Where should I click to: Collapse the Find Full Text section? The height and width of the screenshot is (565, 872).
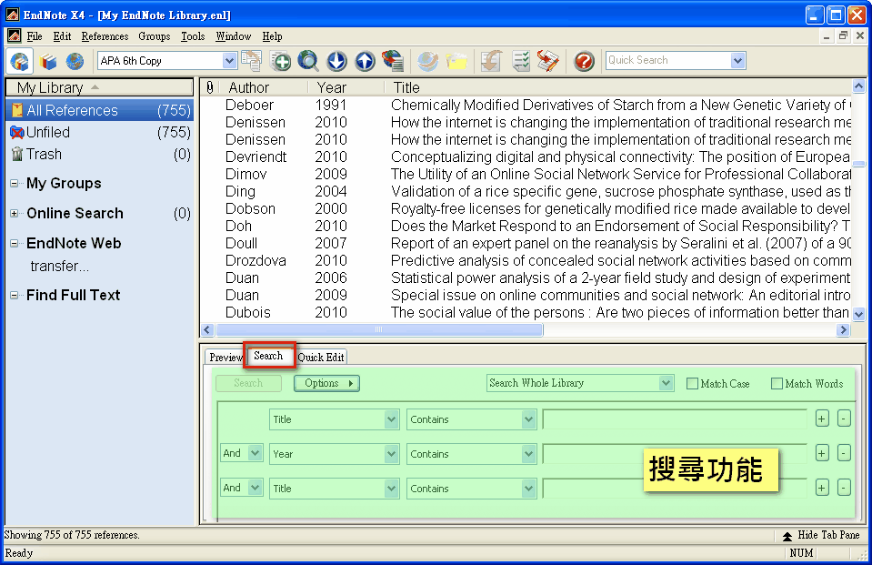point(14,295)
